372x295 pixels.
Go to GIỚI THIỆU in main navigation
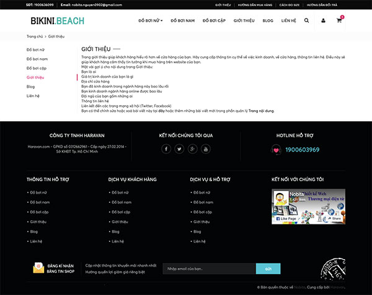point(244,20)
